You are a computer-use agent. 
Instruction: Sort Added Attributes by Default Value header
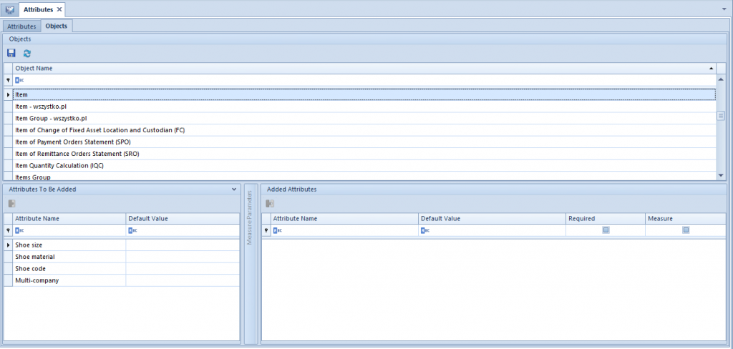point(492,219)
